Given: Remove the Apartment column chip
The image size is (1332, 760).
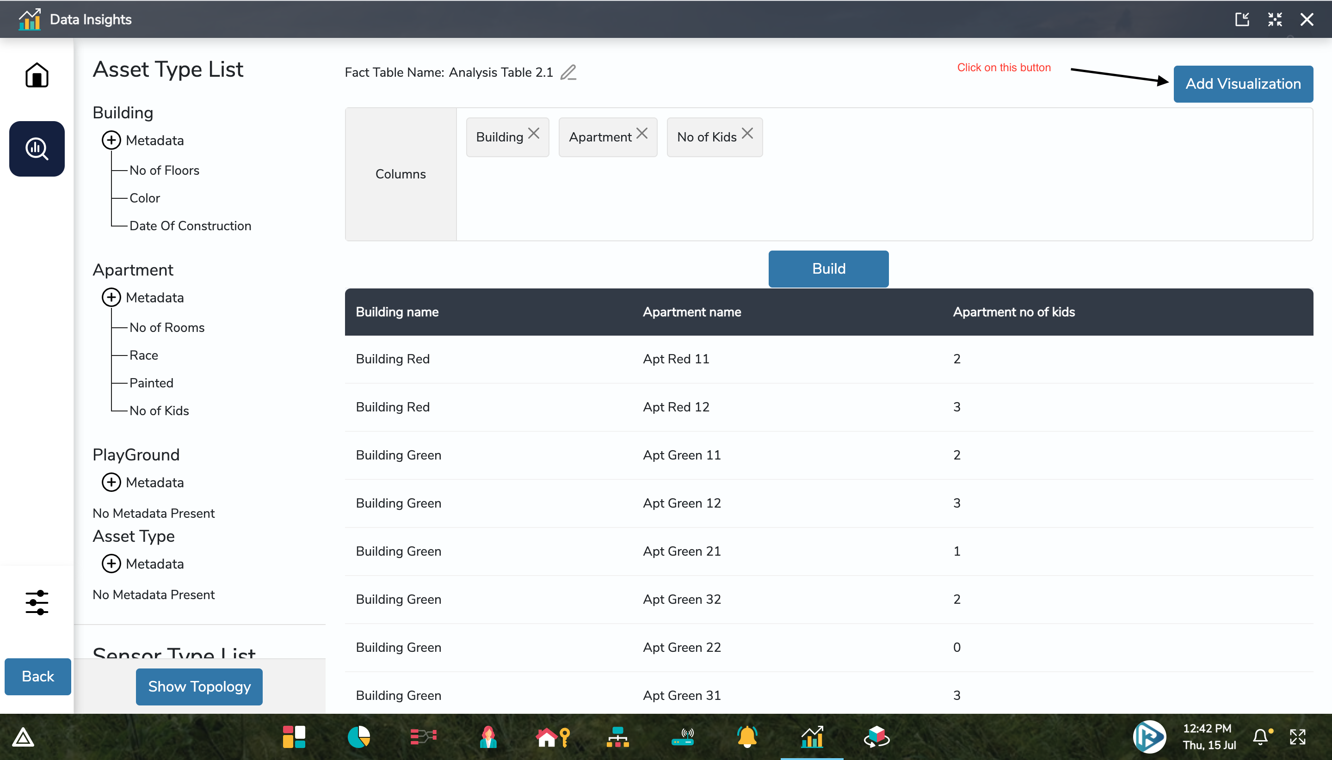Looking at the screenshot, I should 642,134.
